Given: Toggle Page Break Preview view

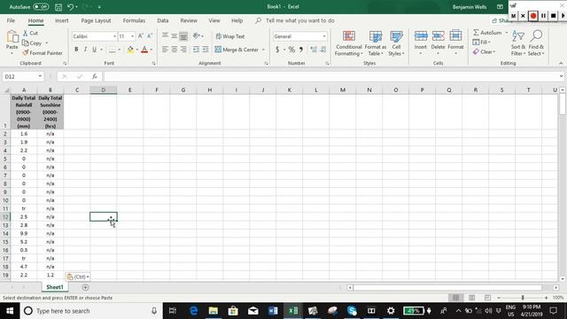Looking at the screenshot, I should pos(487,298).
